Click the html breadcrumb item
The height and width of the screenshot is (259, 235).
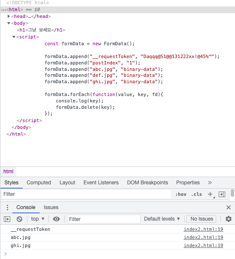pyautogui.click(x=9, y=172)
